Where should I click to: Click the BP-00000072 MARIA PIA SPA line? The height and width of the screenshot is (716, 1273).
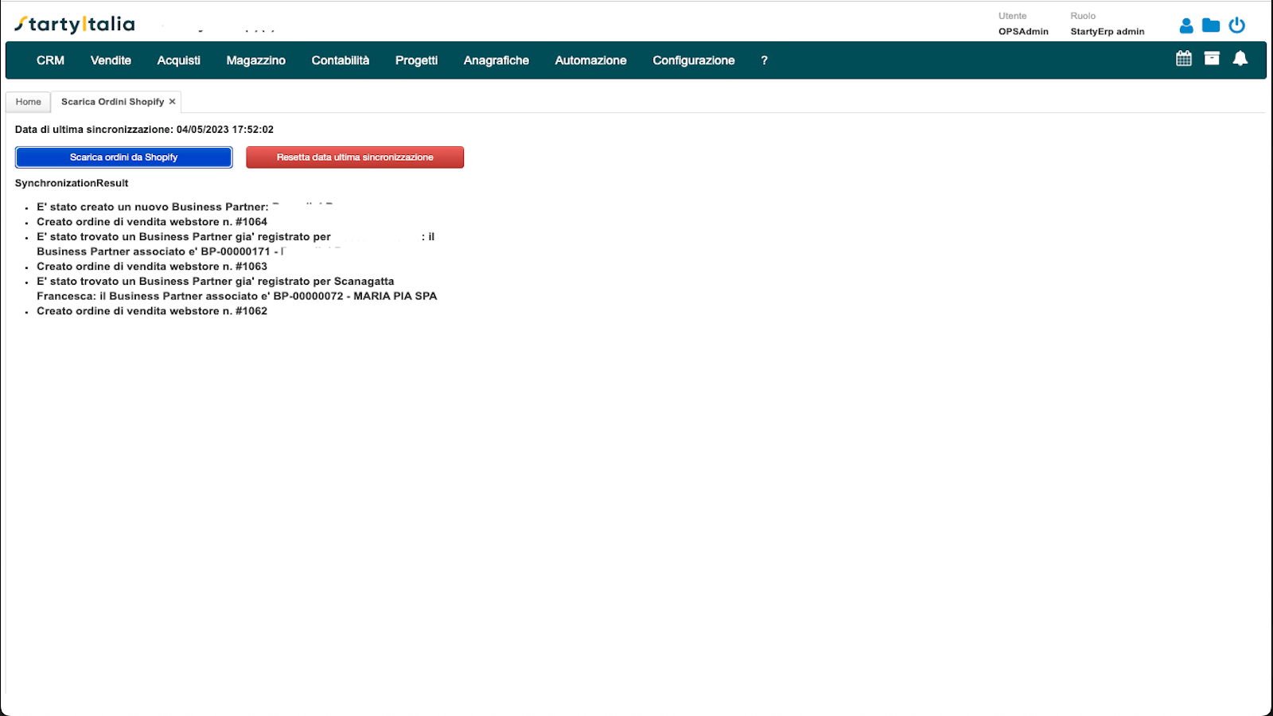coord(237,289)
